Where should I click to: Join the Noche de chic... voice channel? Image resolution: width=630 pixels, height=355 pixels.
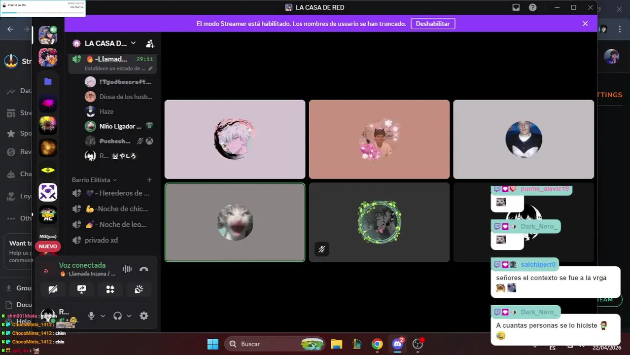point(112,209)
